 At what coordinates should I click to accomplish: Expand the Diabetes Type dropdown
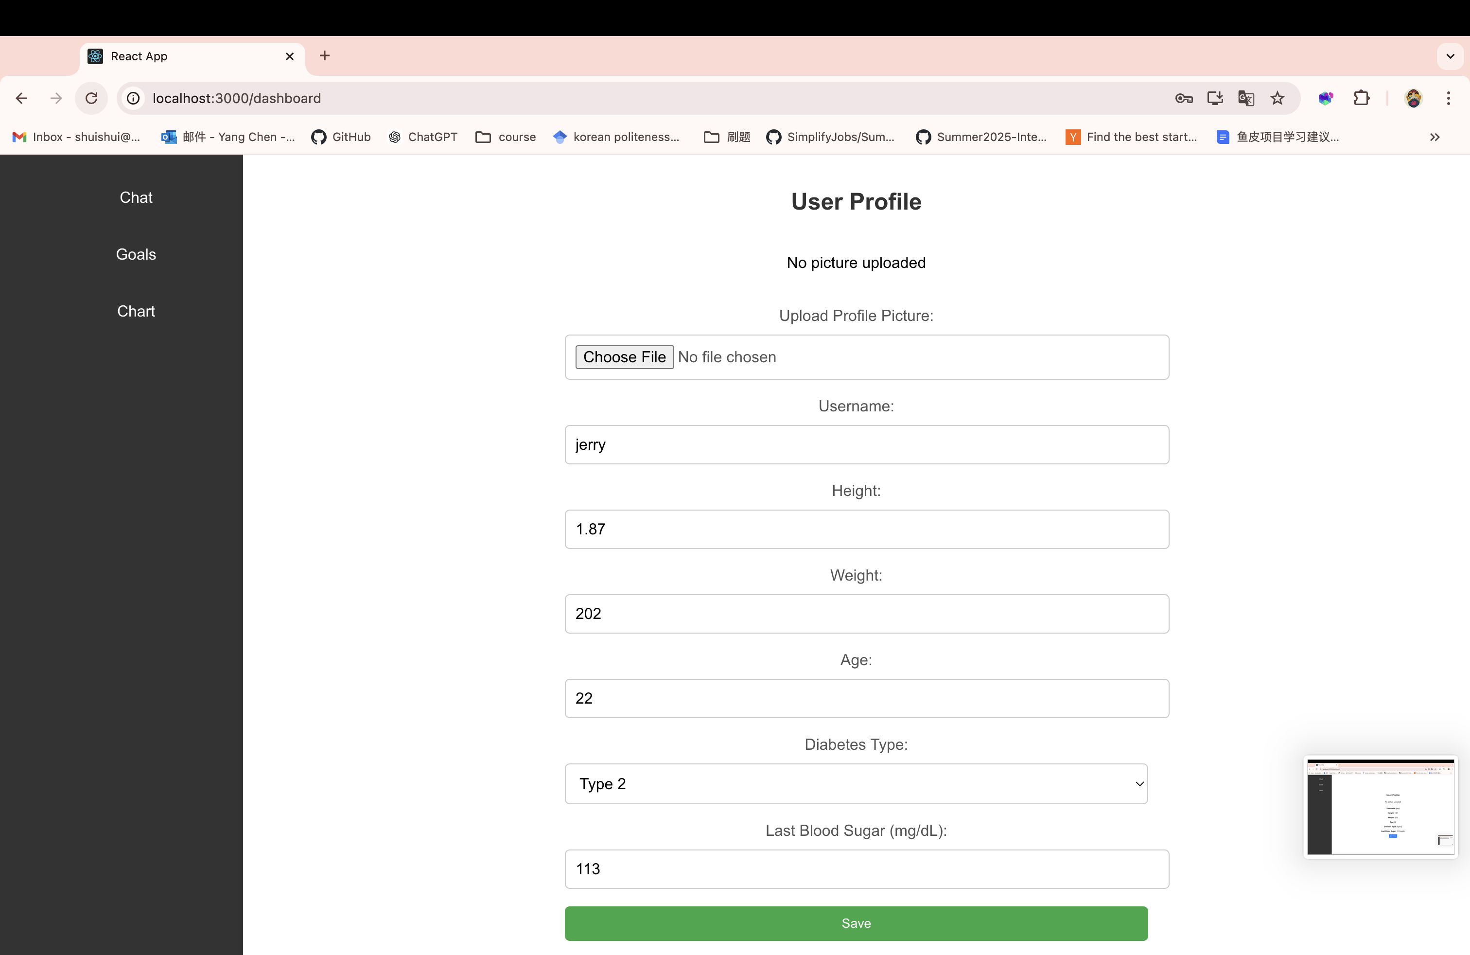856,783
